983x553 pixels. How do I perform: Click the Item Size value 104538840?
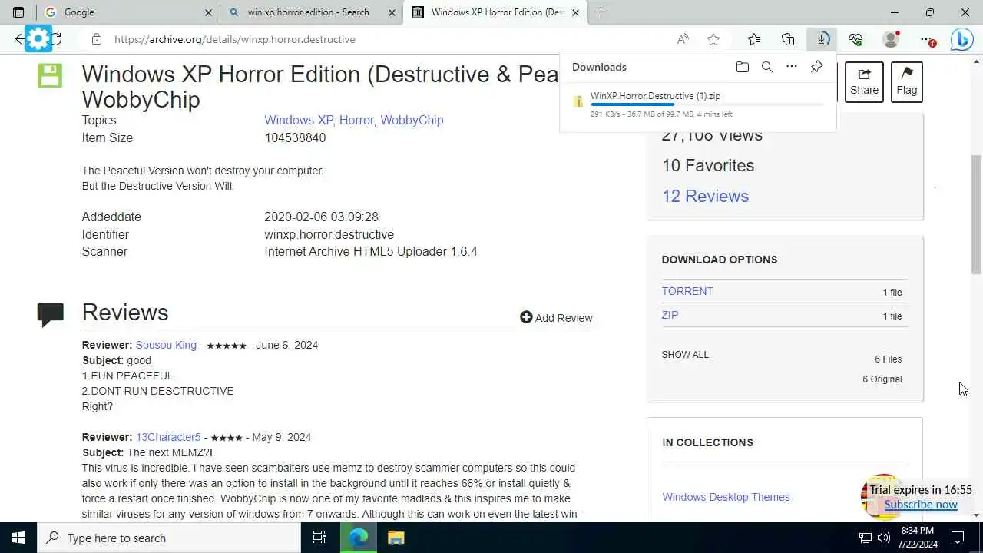tap(295, 138)
